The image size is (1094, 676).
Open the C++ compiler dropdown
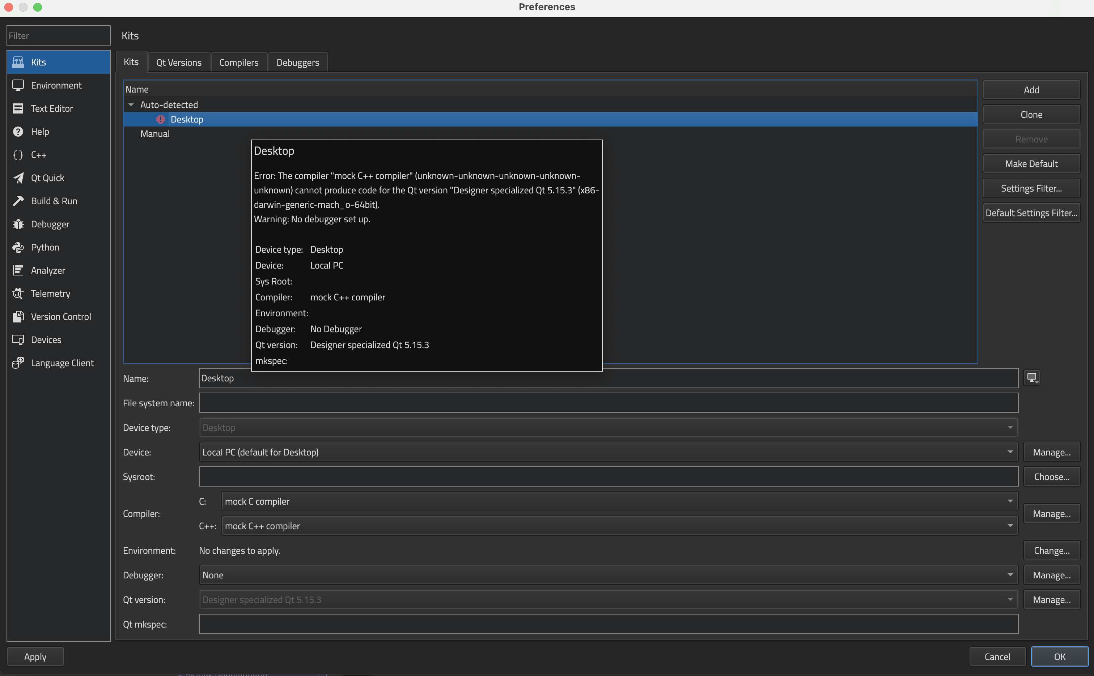pos(619,526)
